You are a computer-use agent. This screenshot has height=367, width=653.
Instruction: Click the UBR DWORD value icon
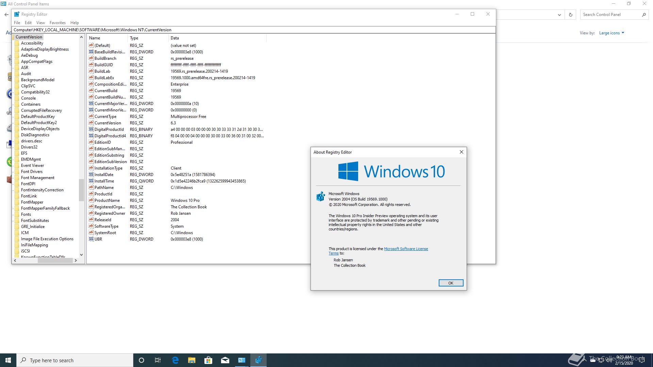tap(91, 239)
